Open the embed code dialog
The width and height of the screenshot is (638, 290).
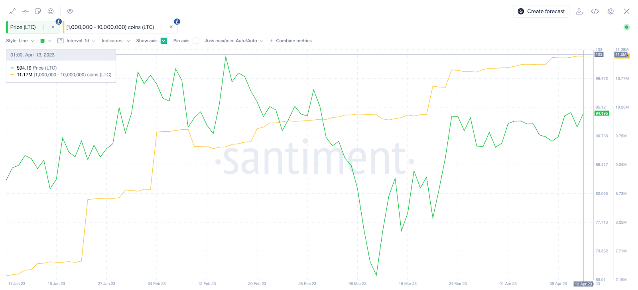point(595,12)
